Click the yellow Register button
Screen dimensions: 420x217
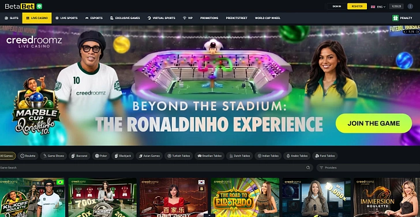pyautogui.click(x=357, y=6)
